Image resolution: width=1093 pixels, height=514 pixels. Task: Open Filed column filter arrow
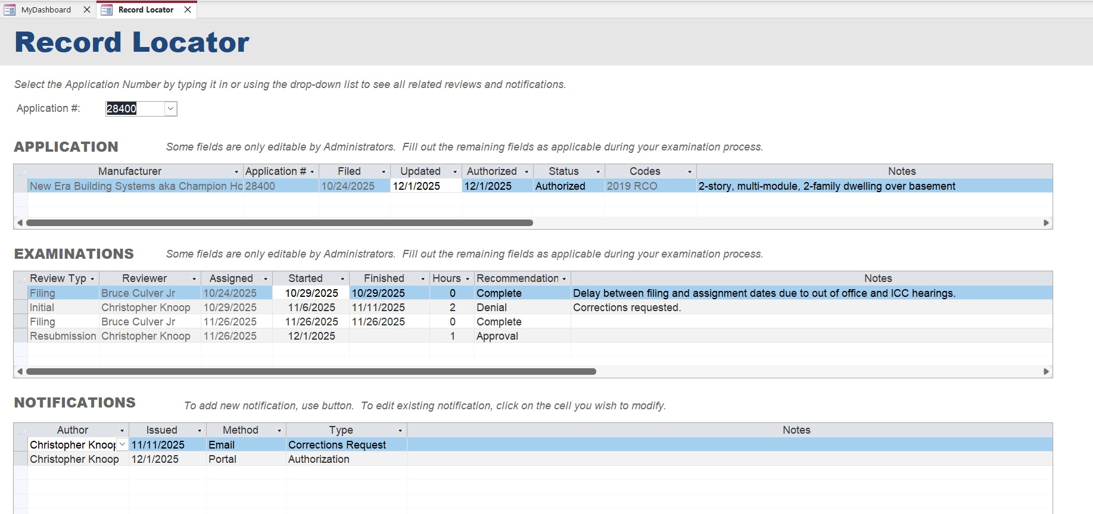click(x=384, y=172)
